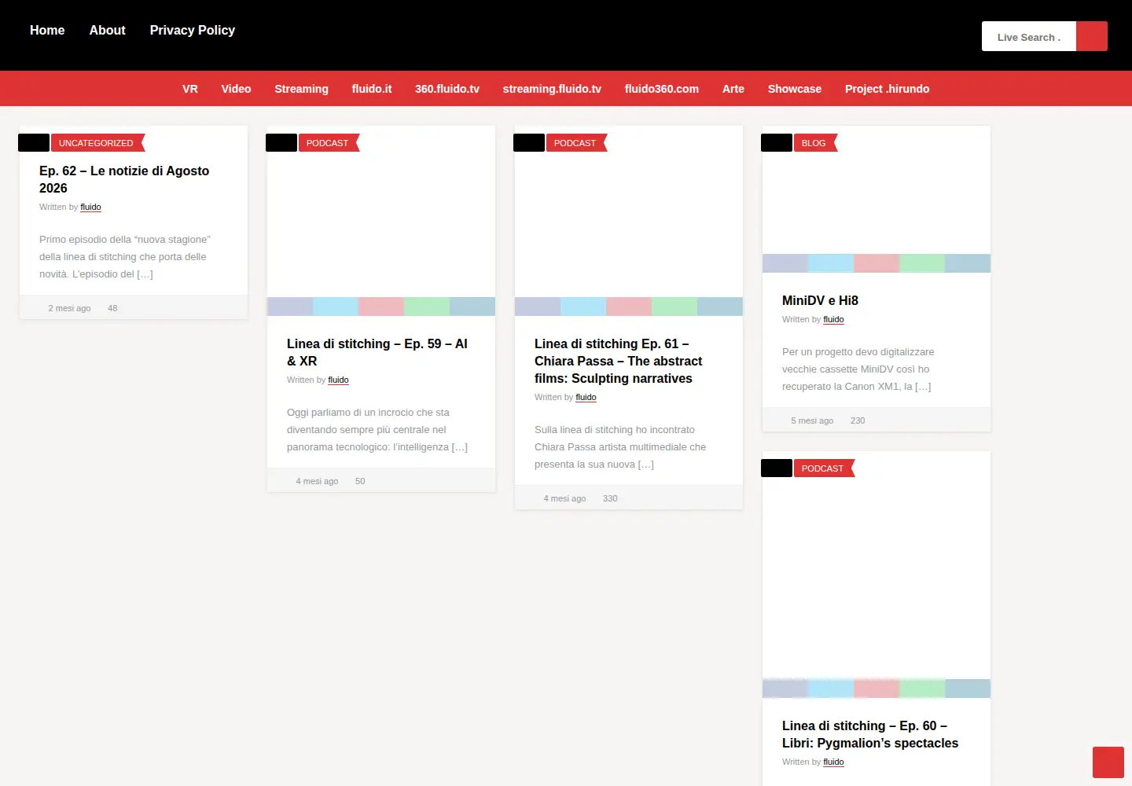Open the MiniDV e Hi8 post title
The width and height of the screenshot is (1132, 786).
point(820,300)
